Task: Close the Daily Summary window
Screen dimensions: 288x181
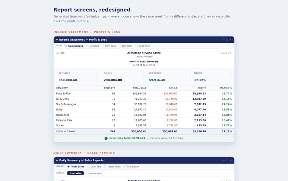Action: click(x=230, y=160)
